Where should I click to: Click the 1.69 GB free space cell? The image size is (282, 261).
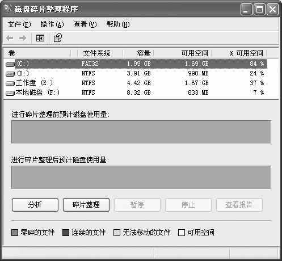click(x=196, y=64)
